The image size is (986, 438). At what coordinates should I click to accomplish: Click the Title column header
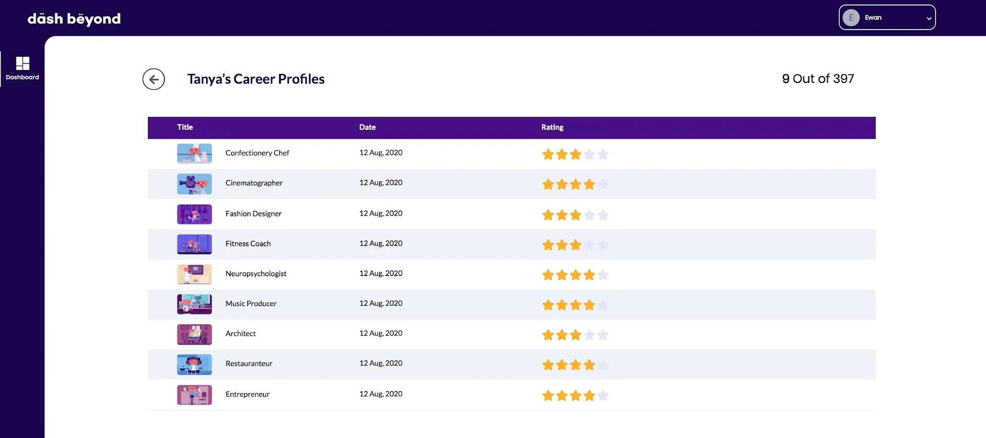185,127
